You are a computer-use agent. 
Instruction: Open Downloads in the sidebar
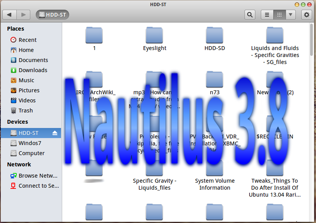31,70
